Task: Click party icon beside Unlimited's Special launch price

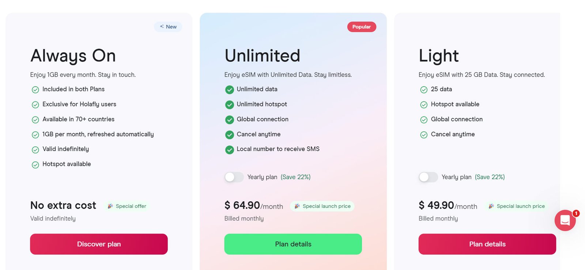Action: tap(297, 206)
